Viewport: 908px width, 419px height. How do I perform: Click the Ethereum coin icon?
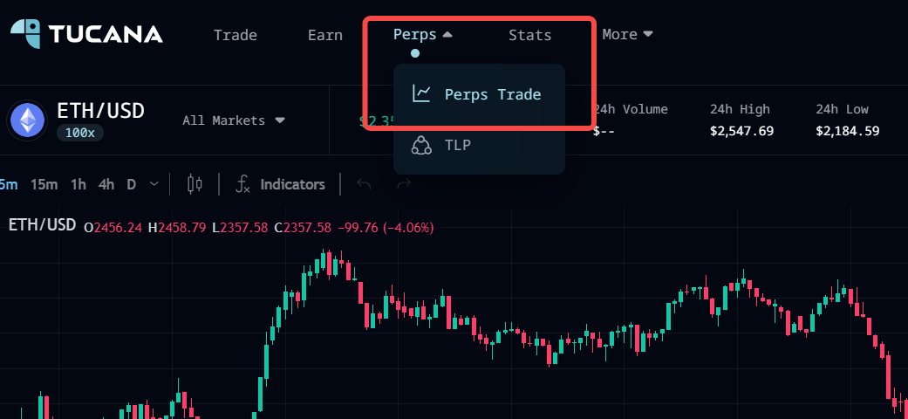click(27, 120)
